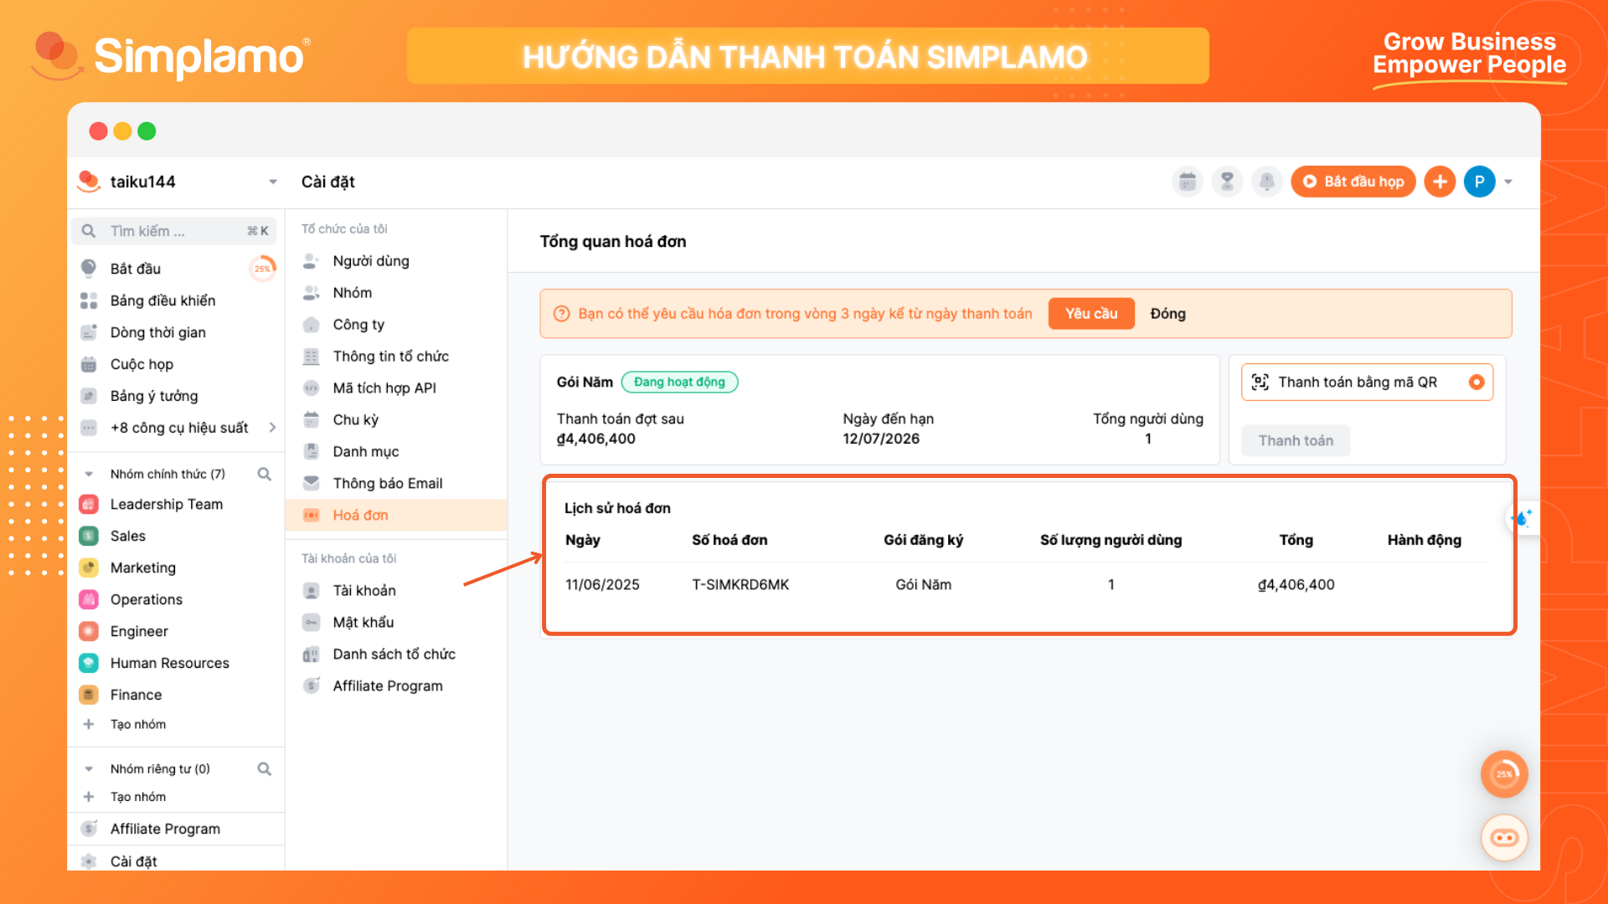Collapse the Nhóm chính thức section
The image size is (1608, 904).
89,474
